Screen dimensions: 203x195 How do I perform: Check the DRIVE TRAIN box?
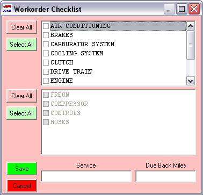pos(46,71)
